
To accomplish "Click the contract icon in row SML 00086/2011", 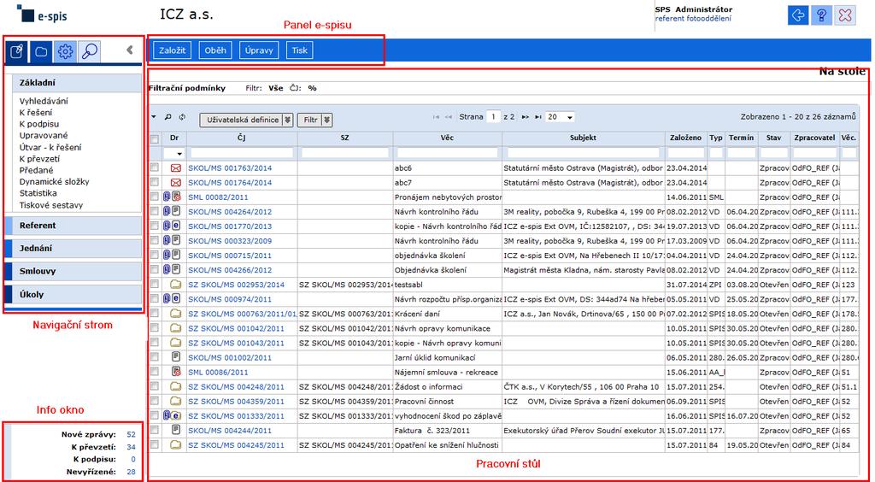I will point(176,372).
